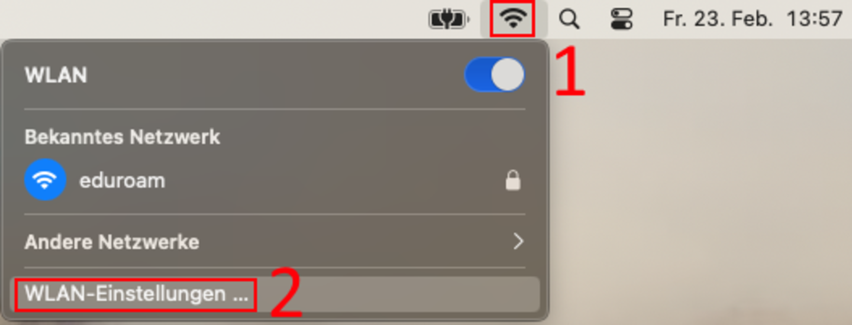Click the battery charging status icon
The width and height of the screenshot is (852, 325).
coord(449,19)
